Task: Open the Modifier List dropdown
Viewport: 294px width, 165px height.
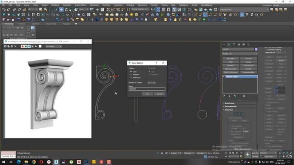Action: pos(240,54)
